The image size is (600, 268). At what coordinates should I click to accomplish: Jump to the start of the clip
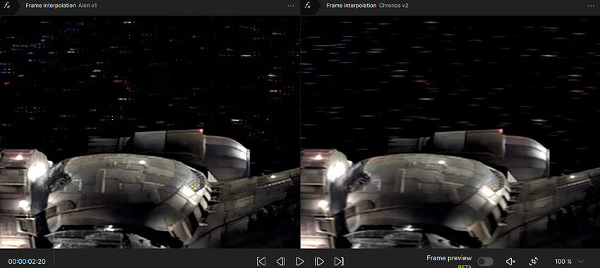(x=261, y=262)
